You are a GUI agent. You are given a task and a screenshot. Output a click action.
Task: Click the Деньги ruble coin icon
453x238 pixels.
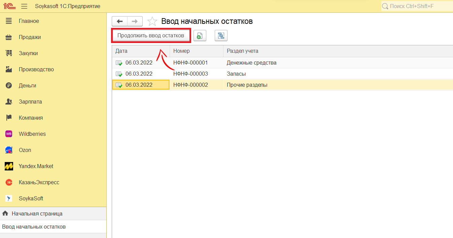pyautogui.click(x=9, y=85)
